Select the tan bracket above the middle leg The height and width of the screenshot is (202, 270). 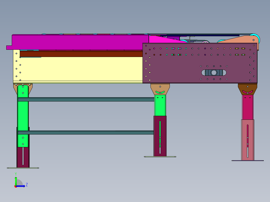[160, 89]
